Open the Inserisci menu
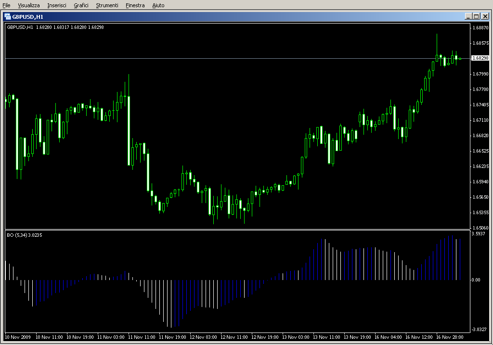 (57, 5)
